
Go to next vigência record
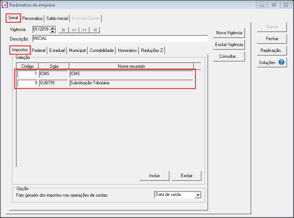point(84,30)
